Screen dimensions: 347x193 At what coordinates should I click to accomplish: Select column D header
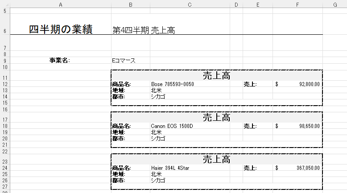pos(236,4)
